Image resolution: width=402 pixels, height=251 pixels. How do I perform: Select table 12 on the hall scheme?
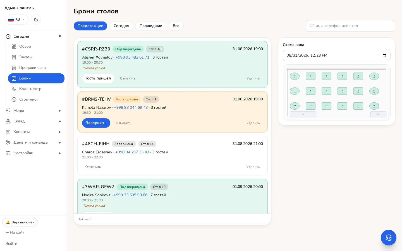click(374, 91)
